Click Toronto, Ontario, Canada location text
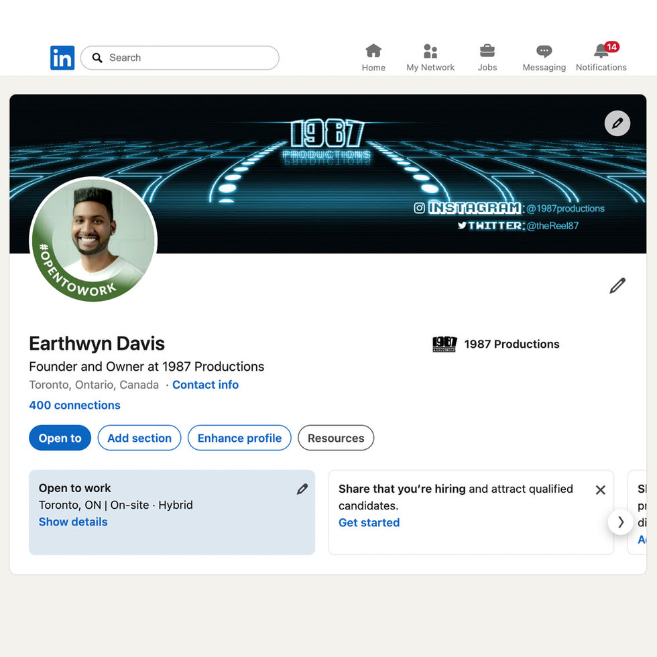Image resolution: width=657 pixels, height=657 pixels. pos(94,385)
